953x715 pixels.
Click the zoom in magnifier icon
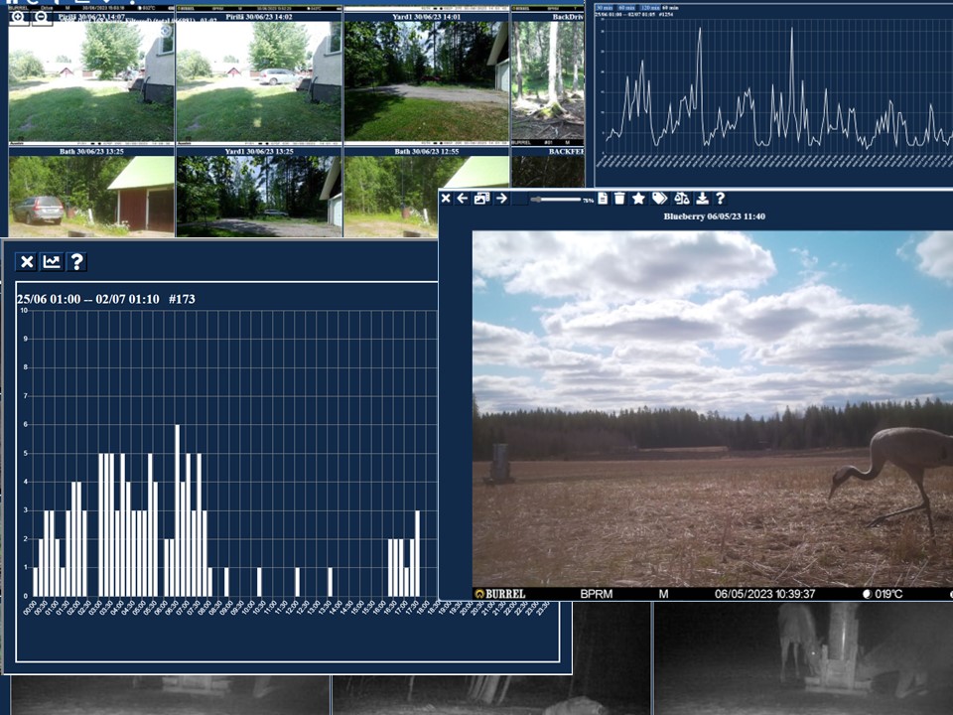tap(18, 18)
